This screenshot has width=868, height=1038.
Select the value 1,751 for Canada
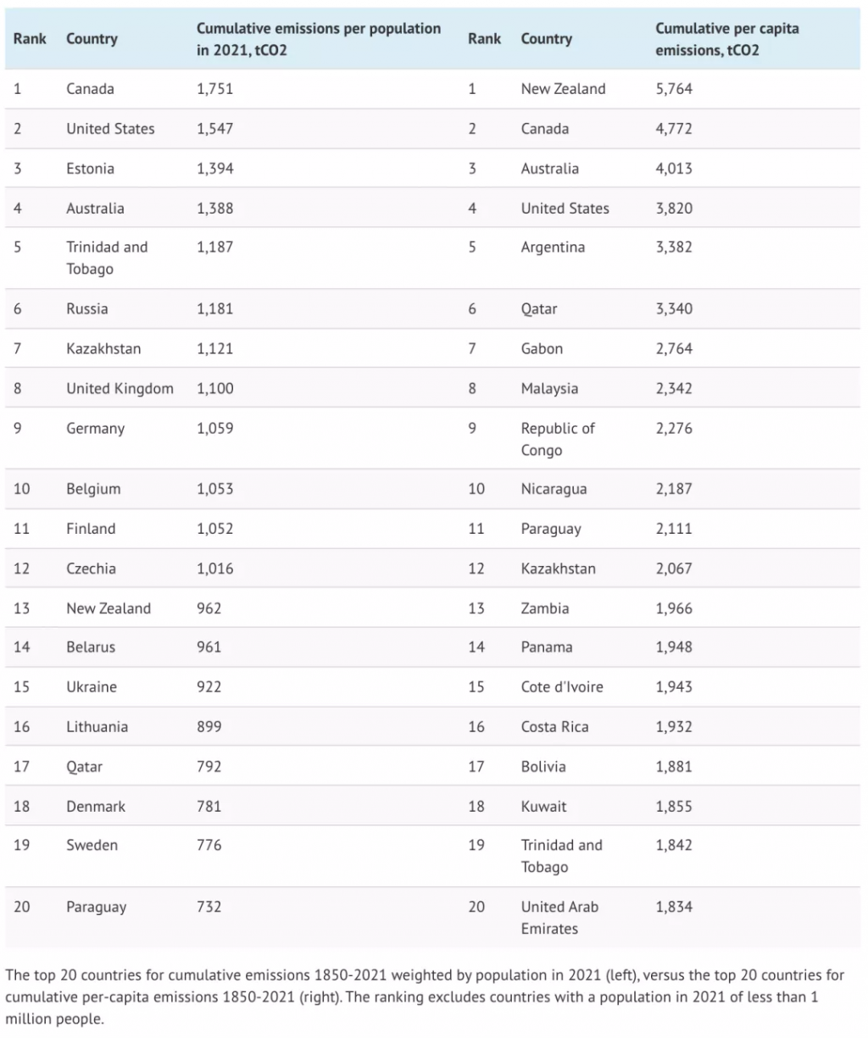214,89
